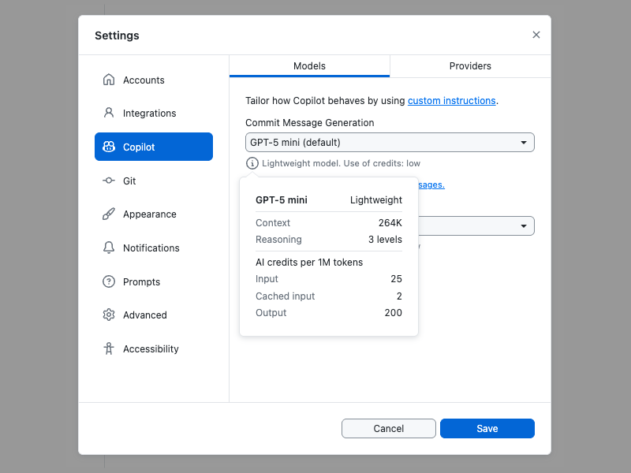Click the partially hidden 'sages.' link
The image size is (631, 473).
coord(431,184)
